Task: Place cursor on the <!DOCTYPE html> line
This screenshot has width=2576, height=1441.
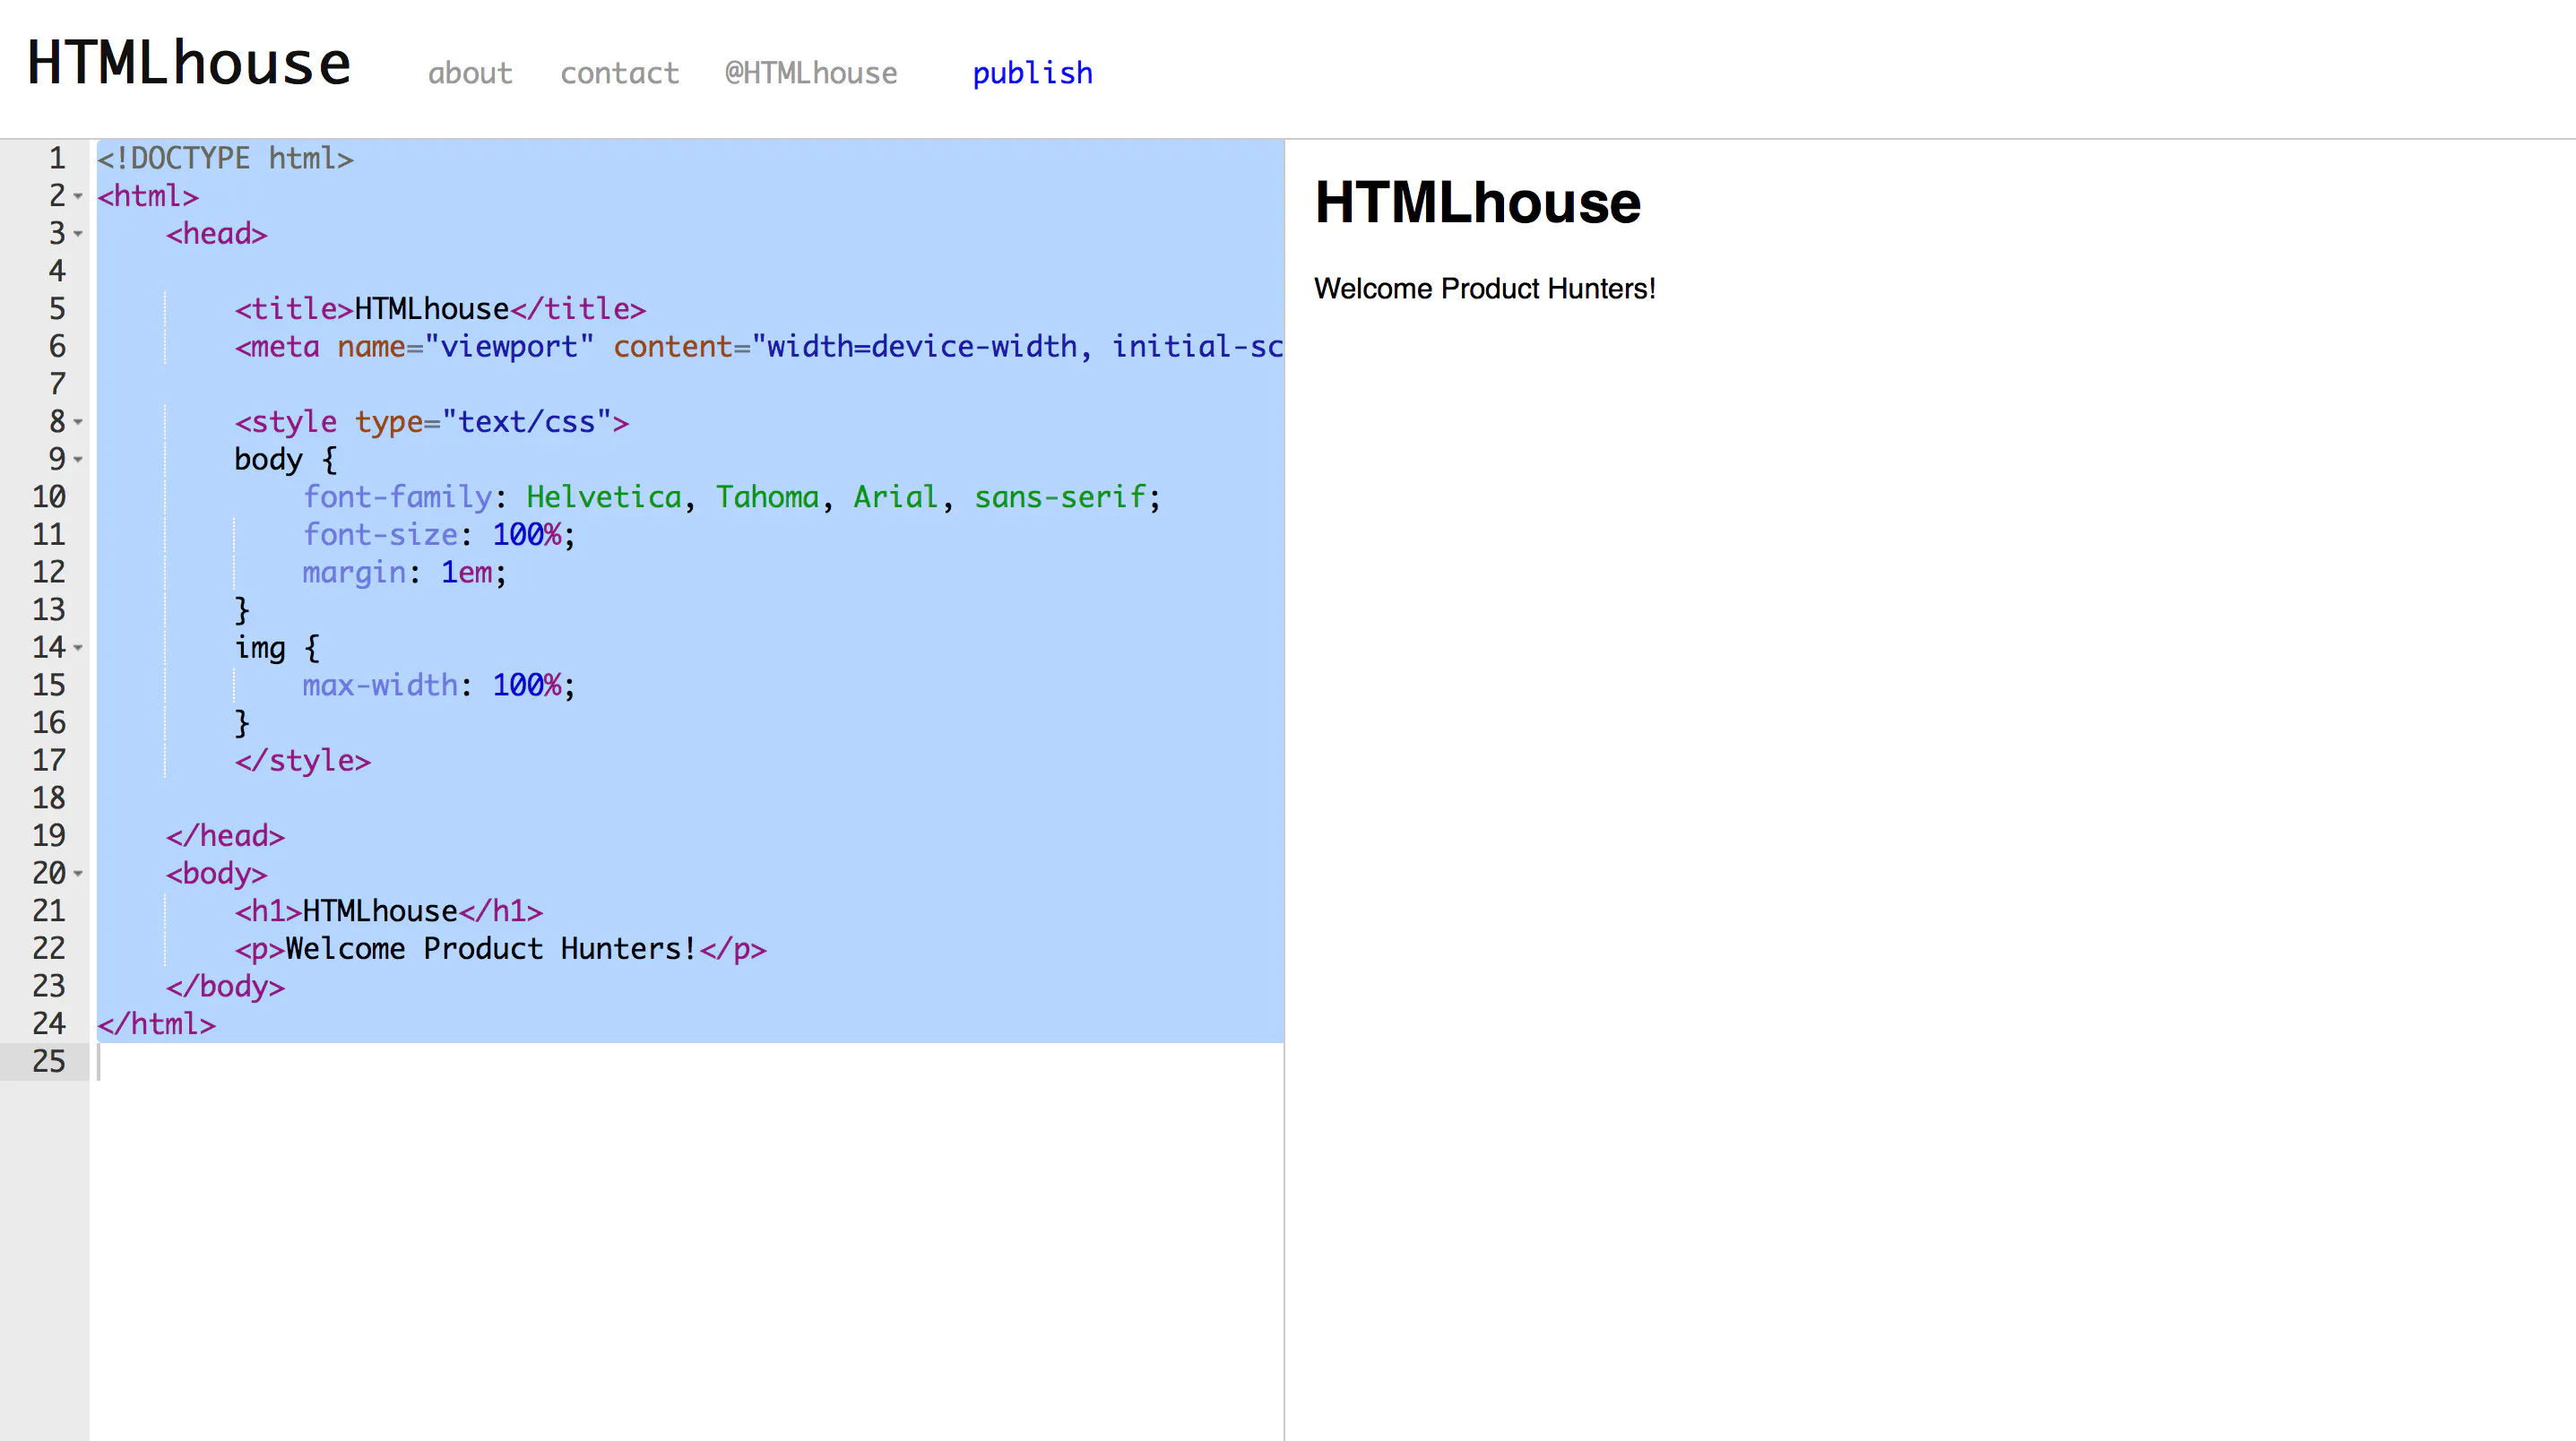Action: pos(225,158)
